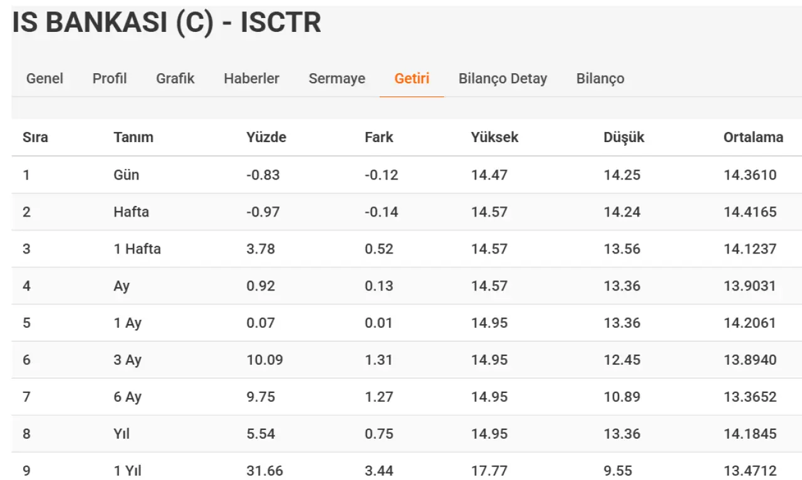Click the IS BANKASI (C) - ISCTR heading
Viewport: 802px width, 480px height.
[167, 23]
